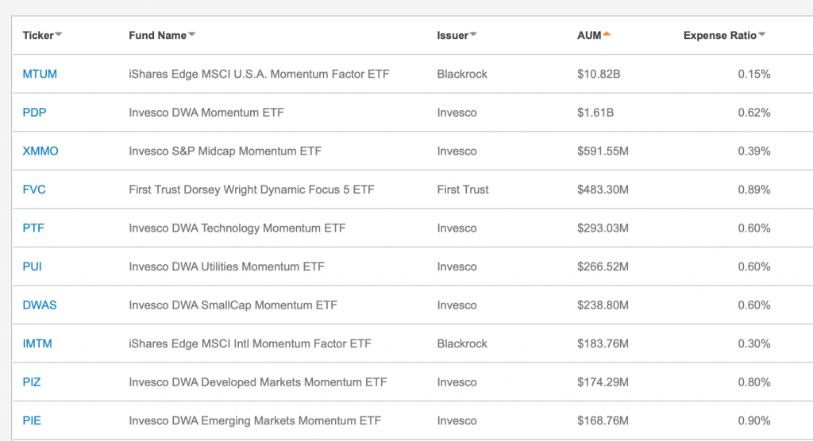Image resolution: width=813 pixels, height=441 pixels.
Task: Click the 0.15% expense ratio value
Action: [x=754, y=74]
